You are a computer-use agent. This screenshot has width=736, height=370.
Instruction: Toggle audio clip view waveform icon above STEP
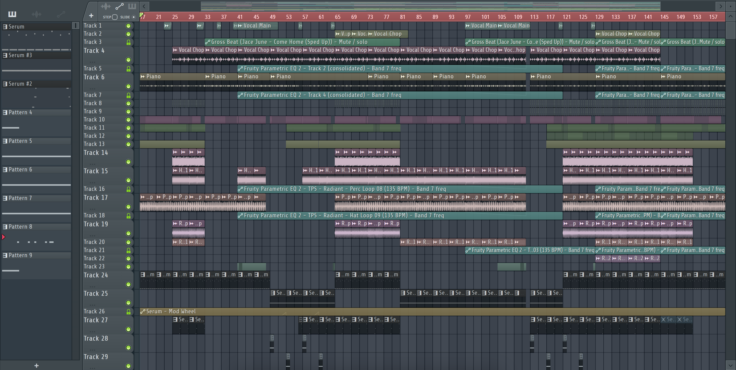(x=106, y=6)
